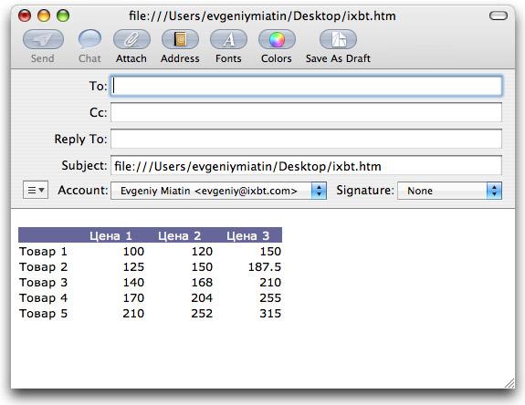Viewport: 525px width, 405px height.
Task: Click the value 187.5 in the table
Action: (x=265, y=267)
